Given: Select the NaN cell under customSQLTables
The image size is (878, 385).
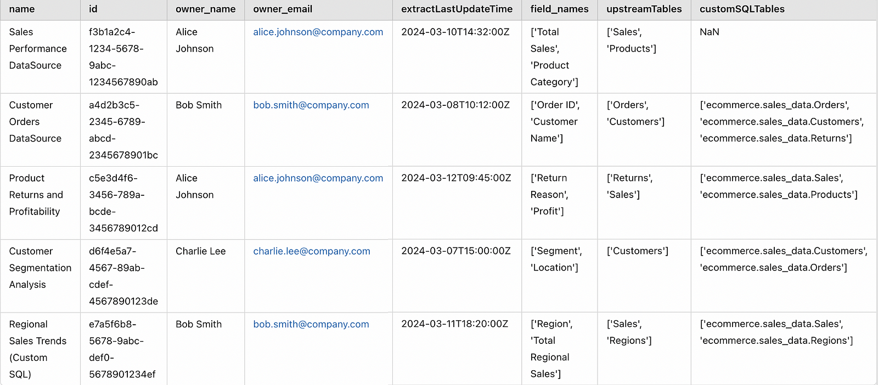Looking at the screenshot, I should (709, 32).
